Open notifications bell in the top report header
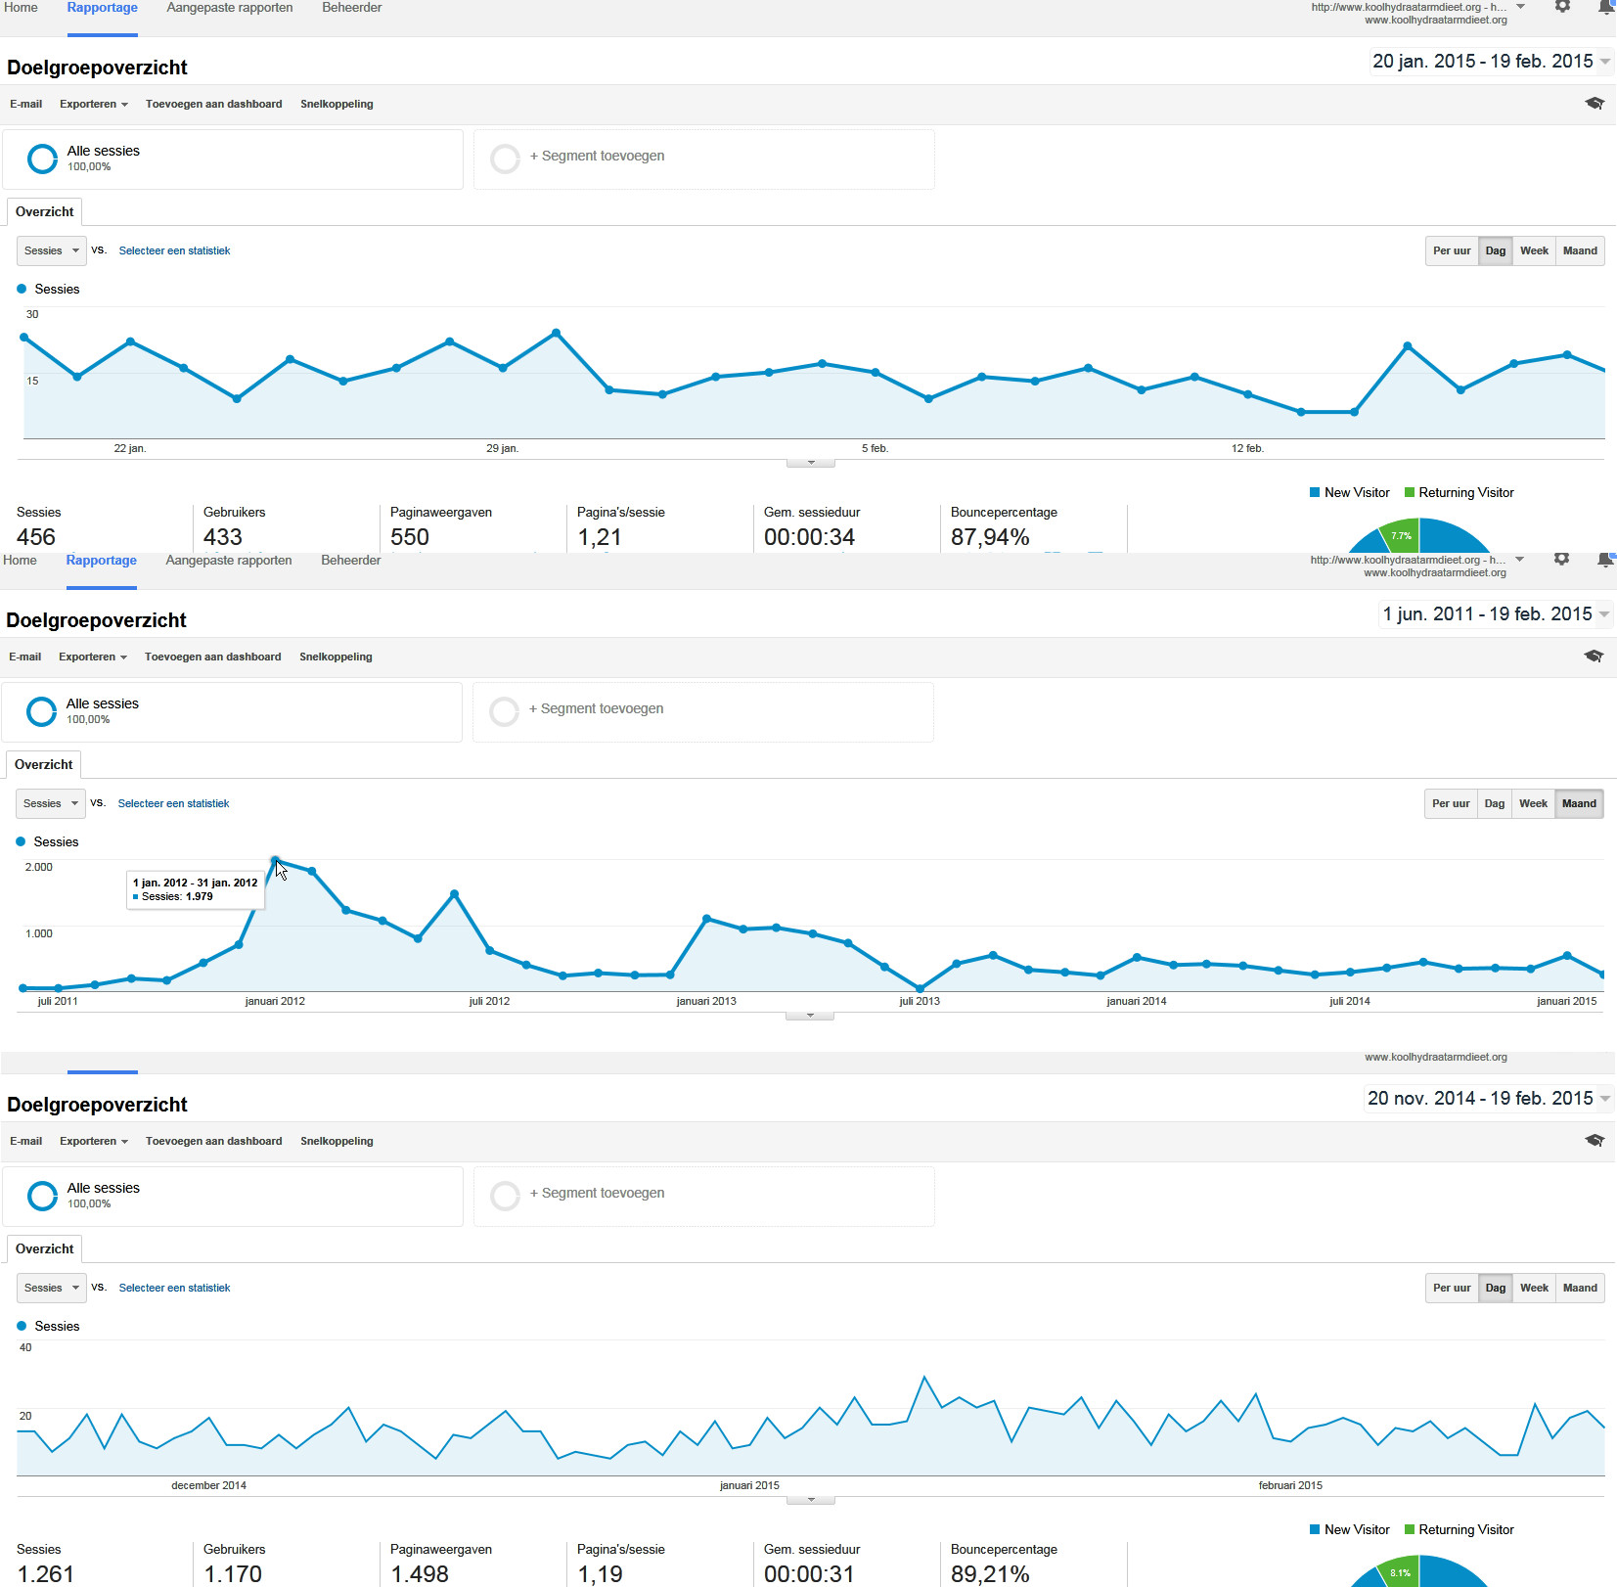Screen dimensions: 1617x1587 click(x=1605, y=7)
